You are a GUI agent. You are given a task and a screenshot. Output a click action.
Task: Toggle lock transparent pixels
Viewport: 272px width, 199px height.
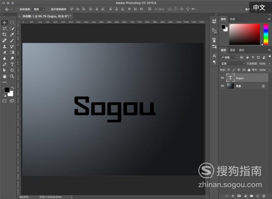pyautogui.click(x=228, y=70)
